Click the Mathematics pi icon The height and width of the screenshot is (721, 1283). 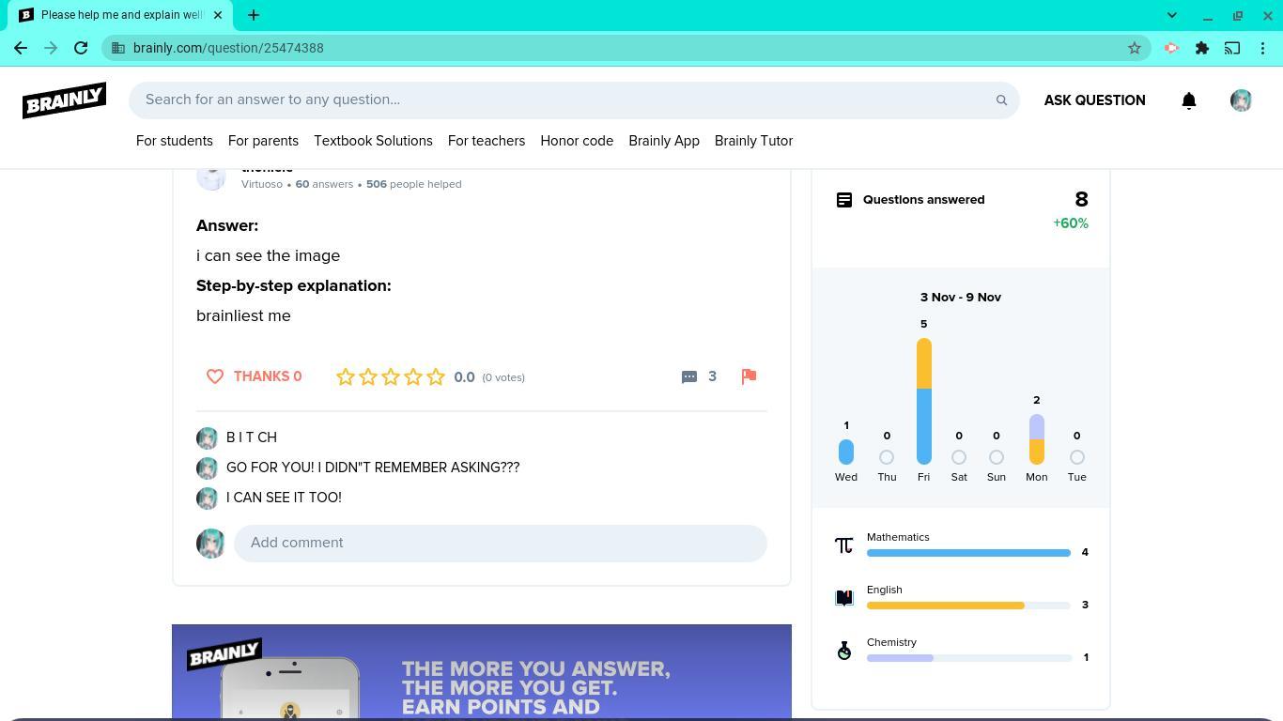[844, 545]
